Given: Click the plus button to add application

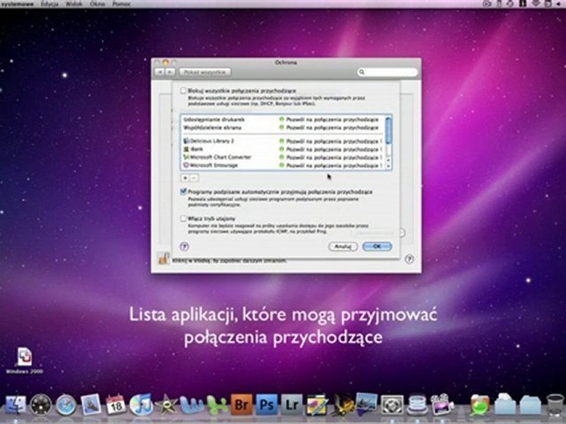Looking at the screenshot, I should (185, 178).
